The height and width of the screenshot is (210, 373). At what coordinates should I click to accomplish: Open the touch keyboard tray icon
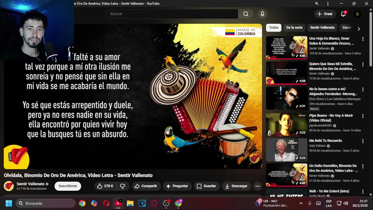tap(319, 203)
